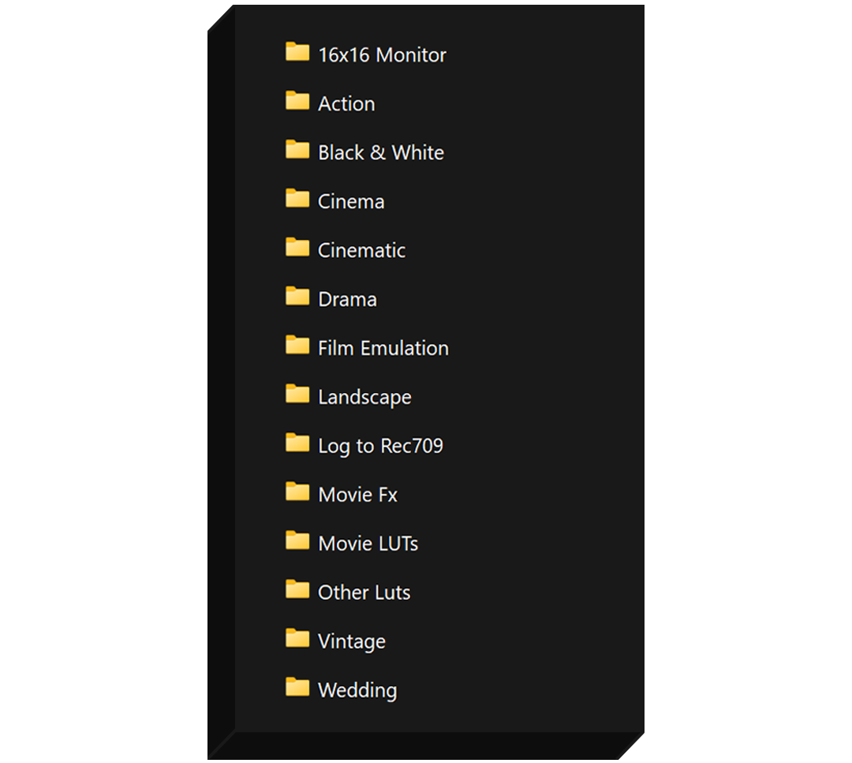Viewport: 852px width, 763px height.
Task: Select the Cinematic folder name
Action: pyautogui.click(x=361, y=250)
